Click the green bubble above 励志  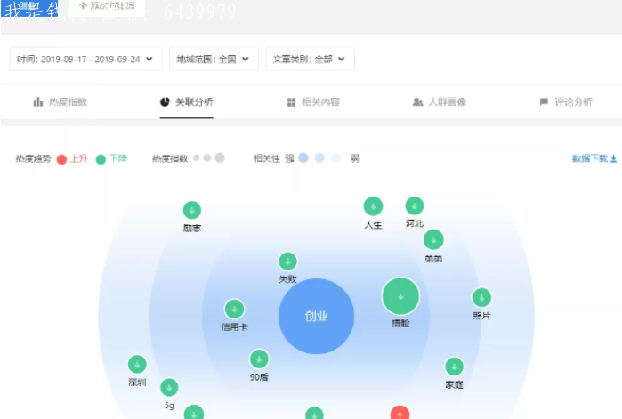point(192,210)
